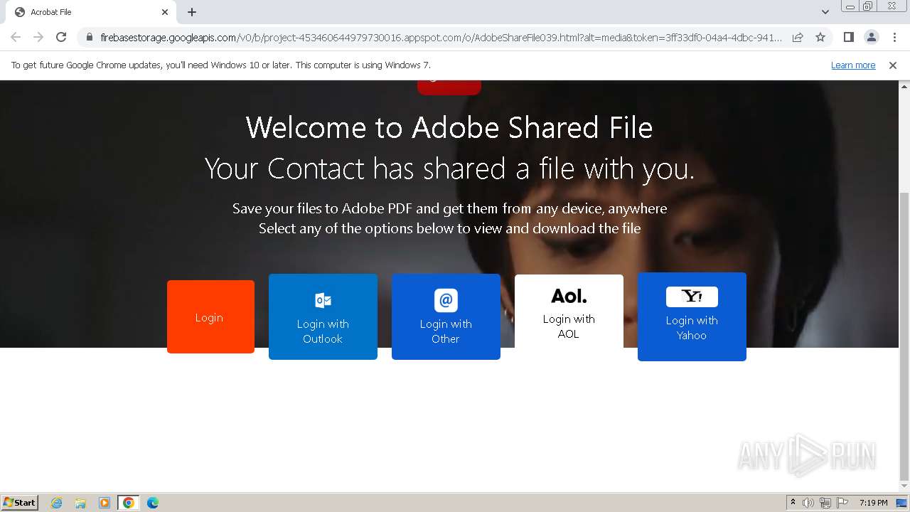Choose Login with Yahoo tile

coord(692,316)
